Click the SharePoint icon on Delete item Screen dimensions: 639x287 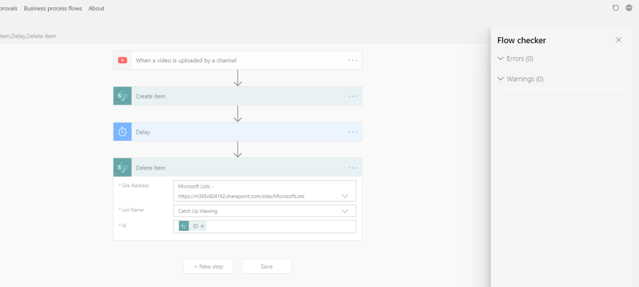122,168
